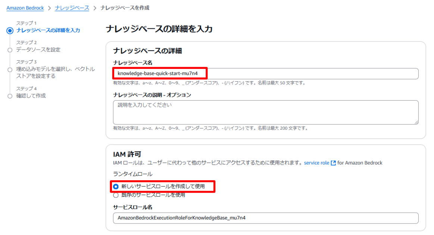The image size is (434, 235).
Task: Focus the サービスロール名 input field
Action: [266, 218]
